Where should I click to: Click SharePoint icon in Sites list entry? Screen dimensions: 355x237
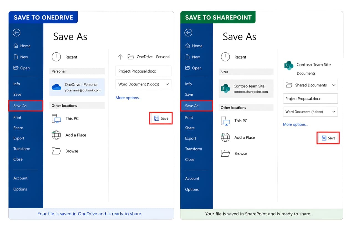[226, 88]
